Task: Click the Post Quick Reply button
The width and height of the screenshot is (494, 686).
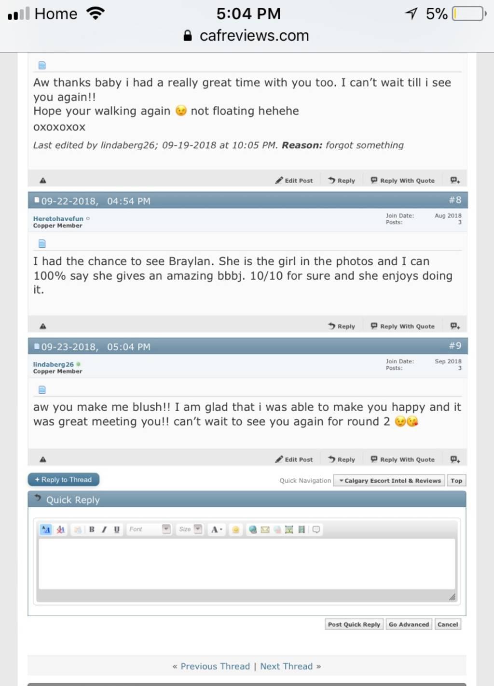Action: 354,624
